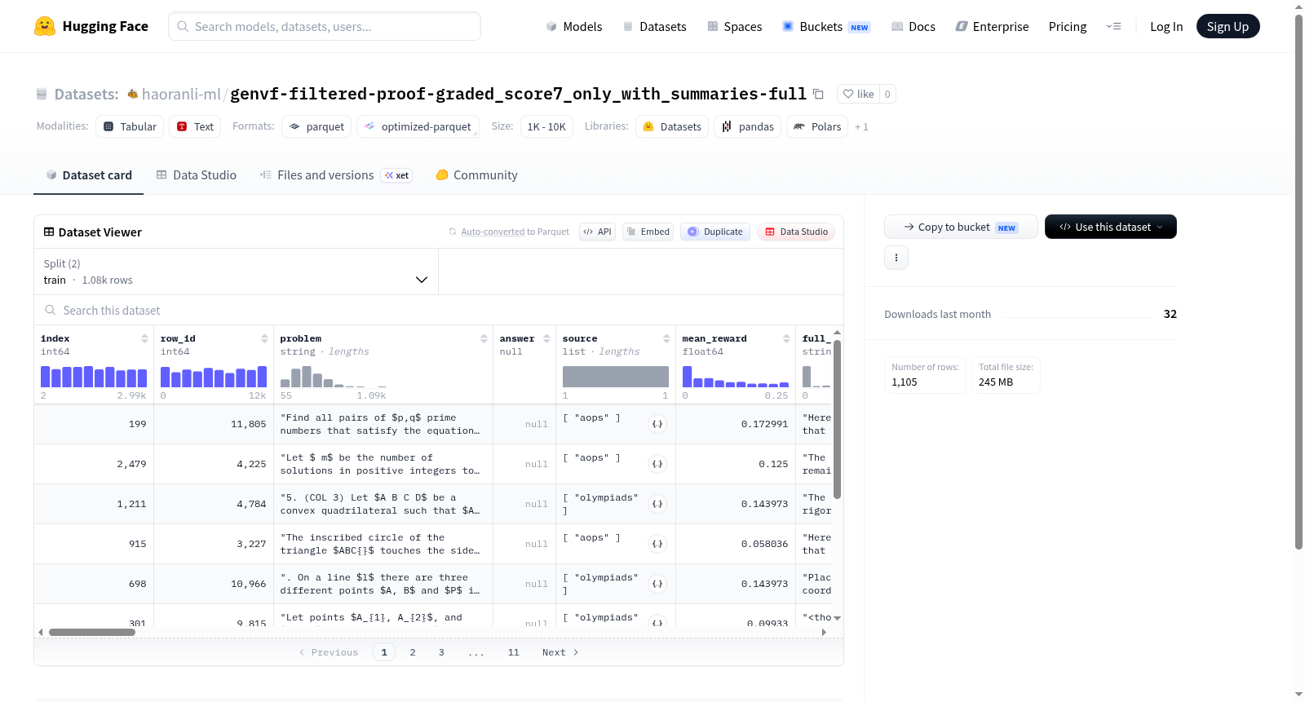
Task: Go to page 2 of results
Action: (x=413, y=652)
